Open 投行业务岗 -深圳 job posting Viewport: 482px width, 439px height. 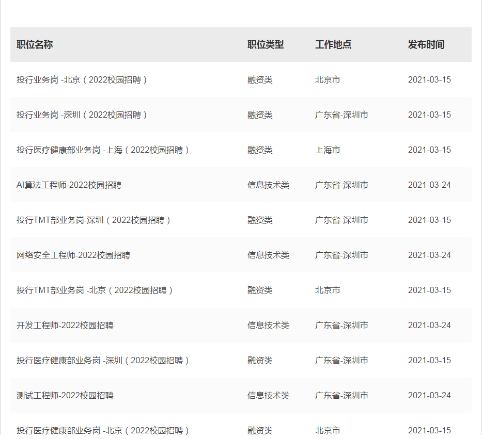click(82, 115)
